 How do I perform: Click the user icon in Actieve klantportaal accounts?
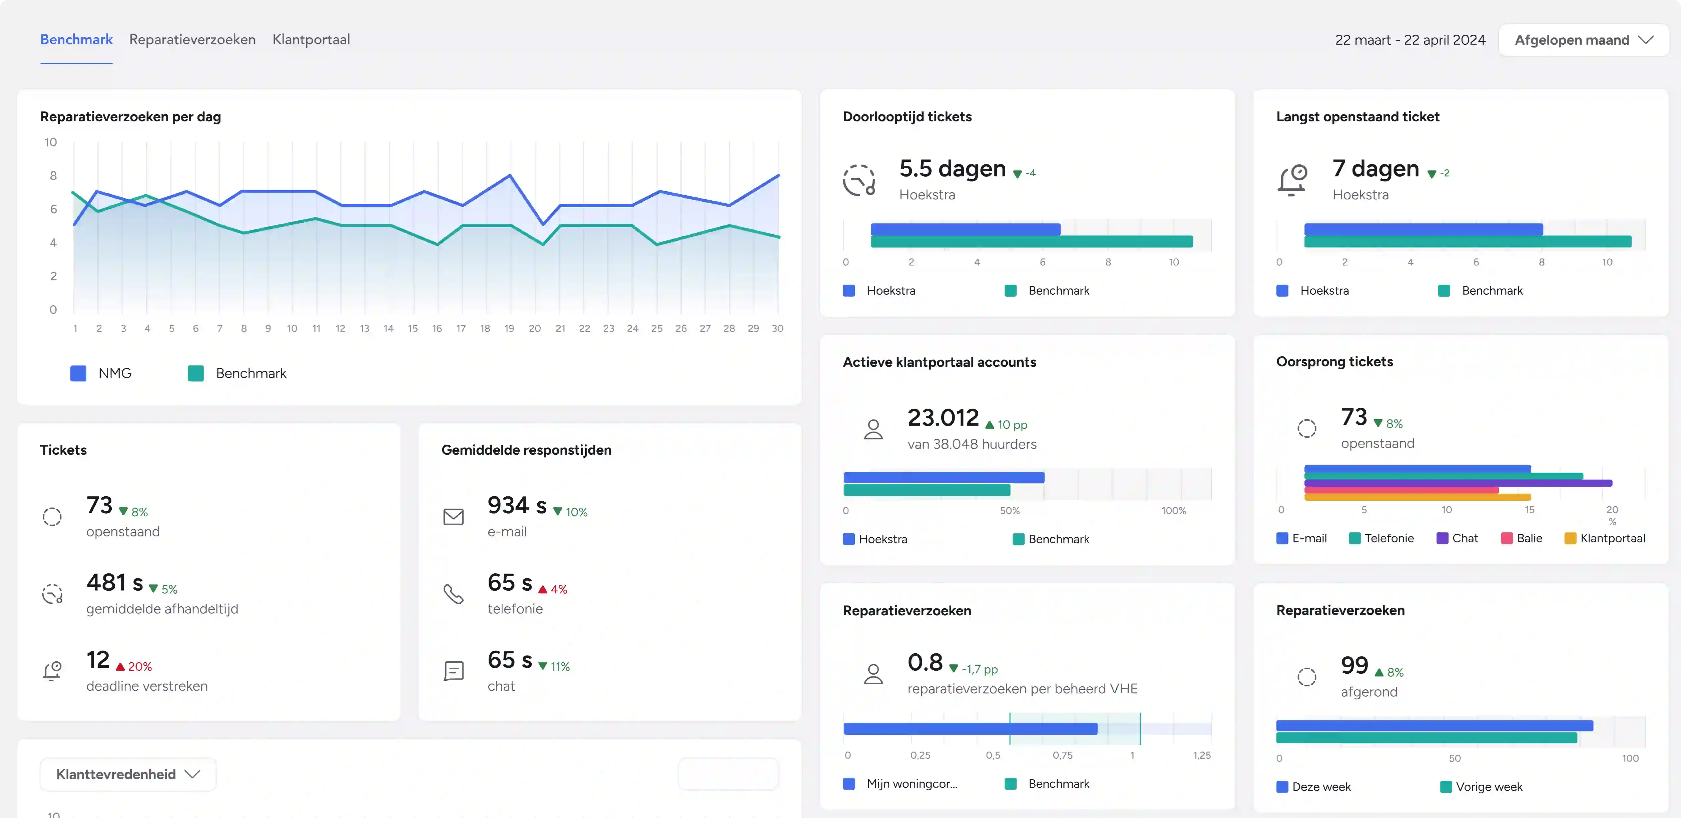click(x=873, y=429)
